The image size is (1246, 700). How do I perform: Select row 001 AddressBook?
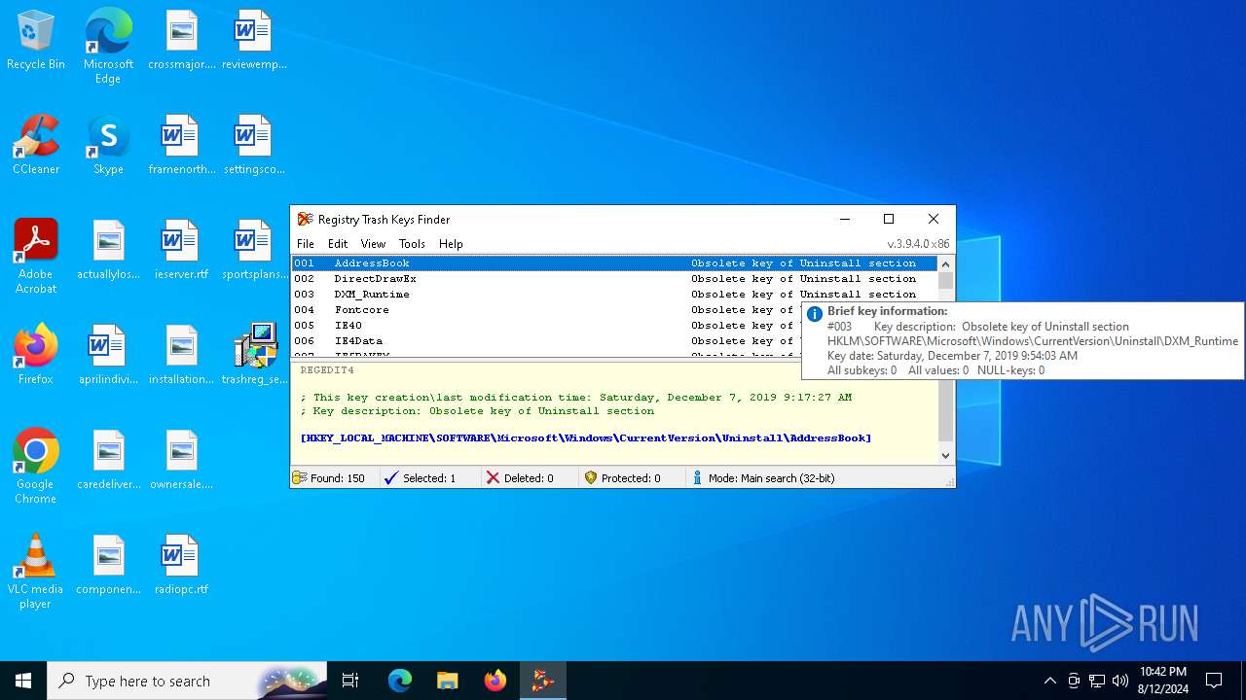[x=614, y=263]
